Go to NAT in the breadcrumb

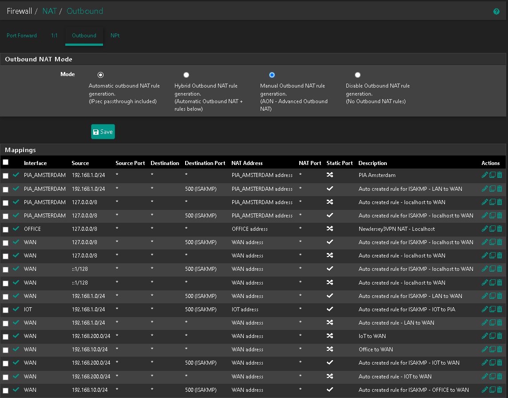50,11
